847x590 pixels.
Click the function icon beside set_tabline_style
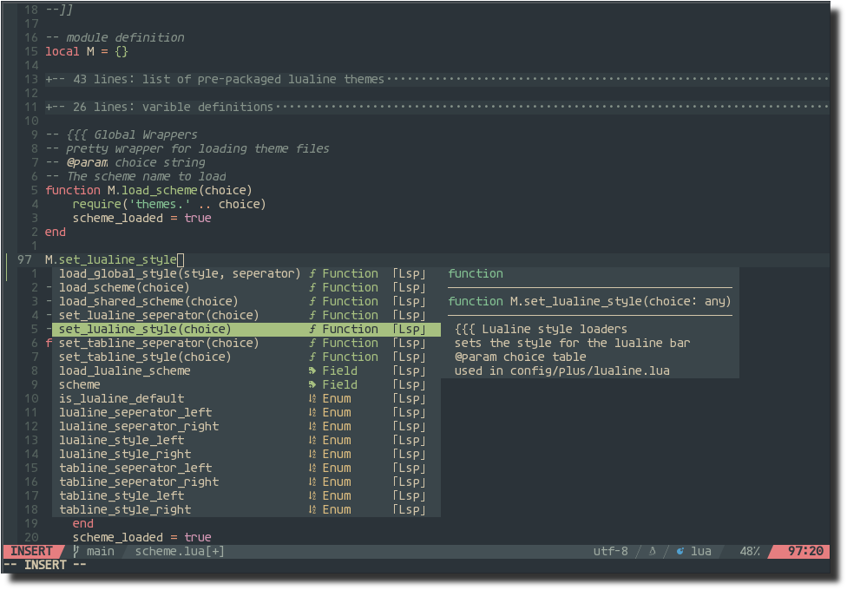pos(312,357)
